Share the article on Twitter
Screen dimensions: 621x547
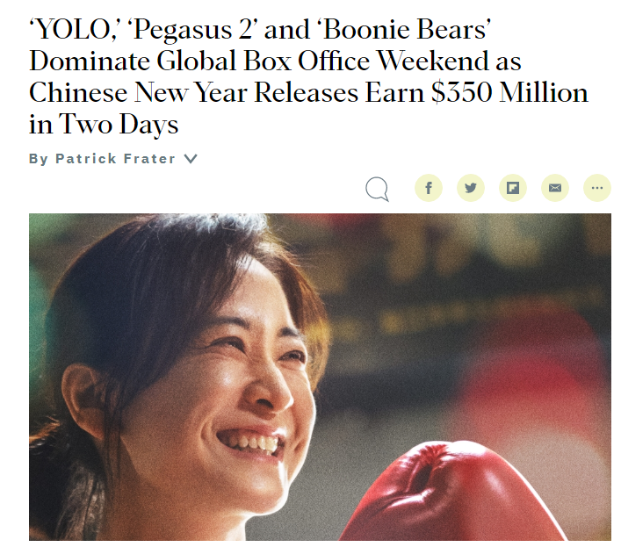(471, 188)
